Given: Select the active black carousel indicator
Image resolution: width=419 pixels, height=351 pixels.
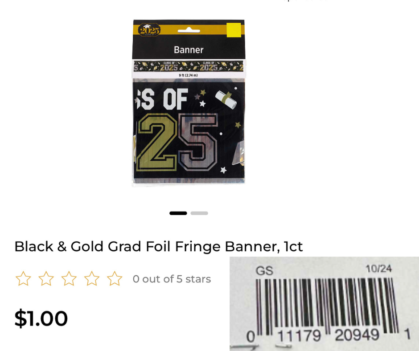Looking at the screenshot, I should pos(178,213).
